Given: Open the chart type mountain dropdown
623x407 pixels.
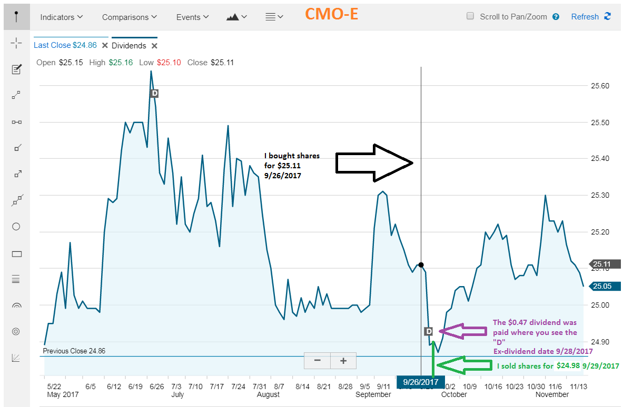Looking at the screenshot, I should (237, 17).
